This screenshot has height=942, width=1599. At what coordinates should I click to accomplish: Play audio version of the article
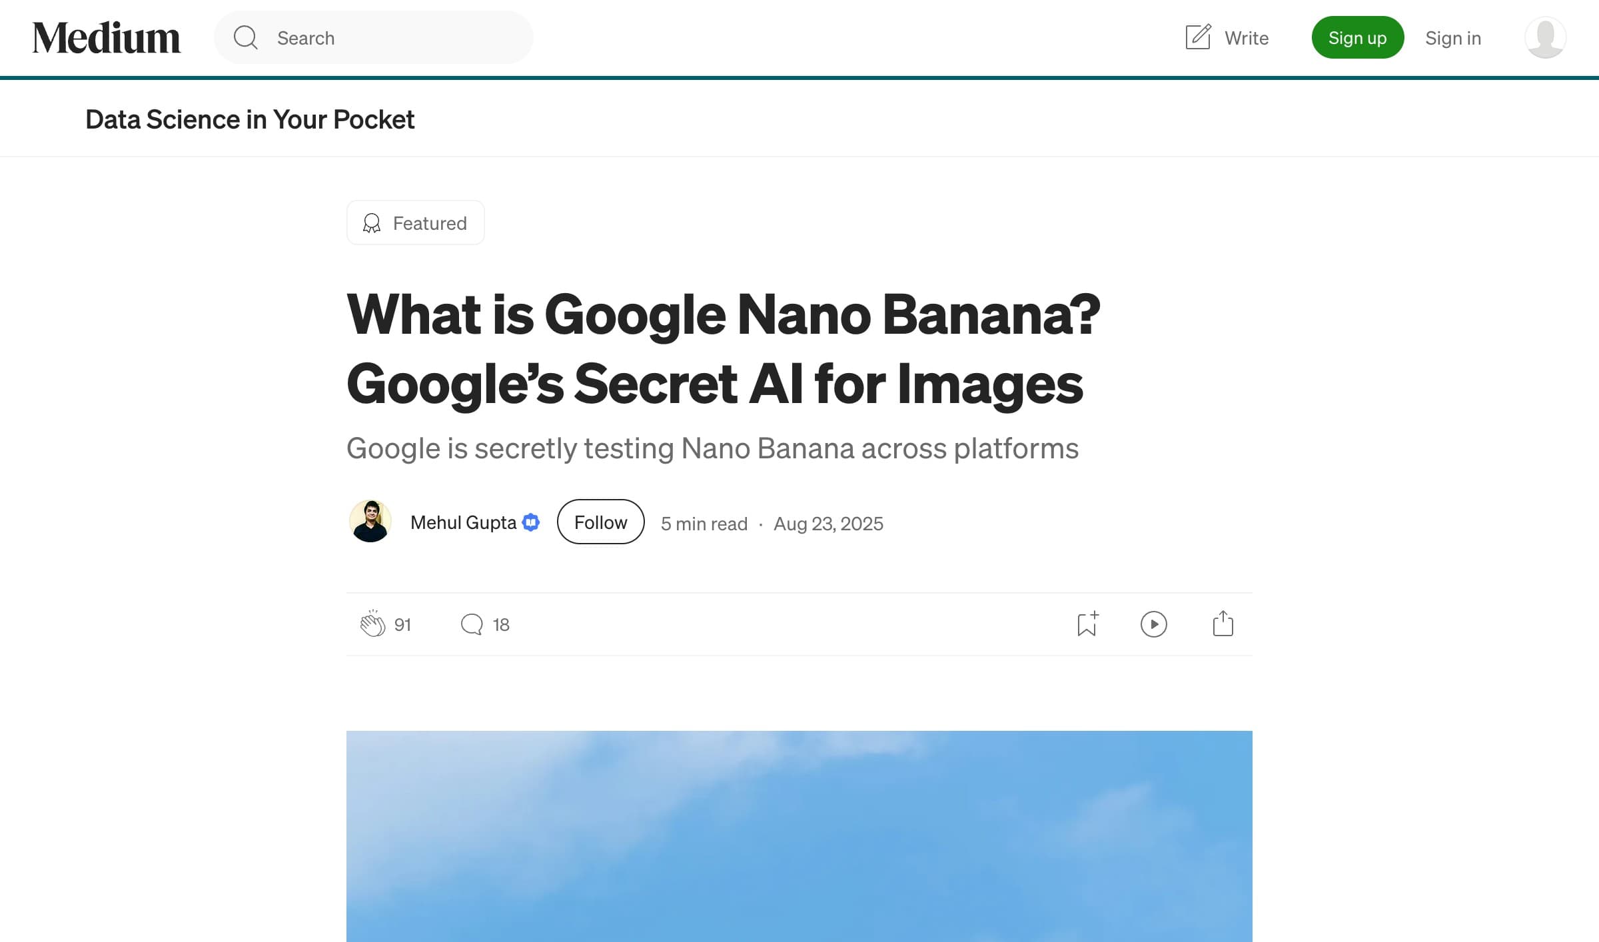(1155, 624)
